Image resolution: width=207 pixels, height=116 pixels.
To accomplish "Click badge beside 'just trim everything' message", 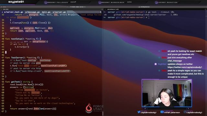I will coord(159,58).
